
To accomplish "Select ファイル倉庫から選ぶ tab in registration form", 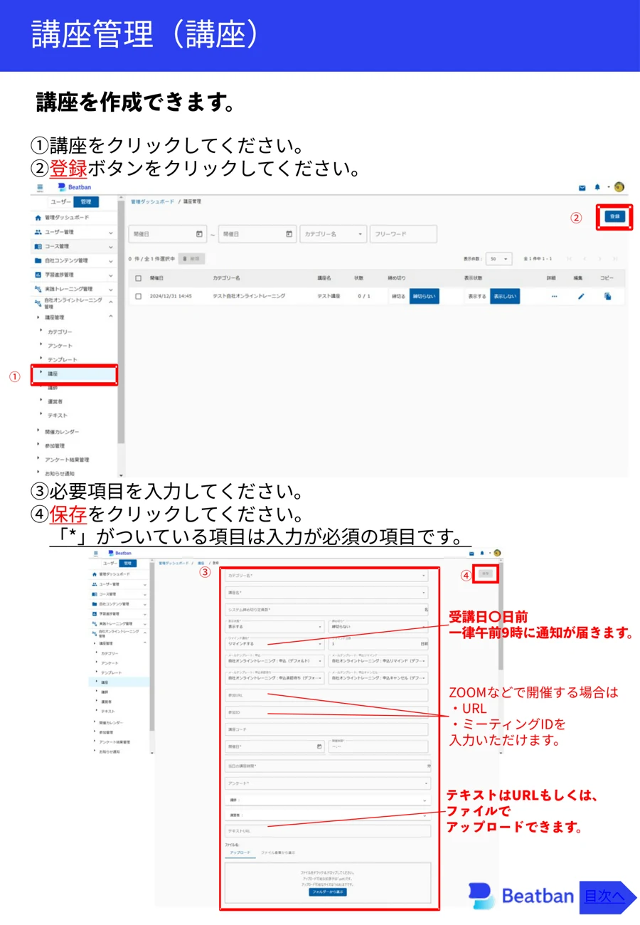I will pos(277,852).
